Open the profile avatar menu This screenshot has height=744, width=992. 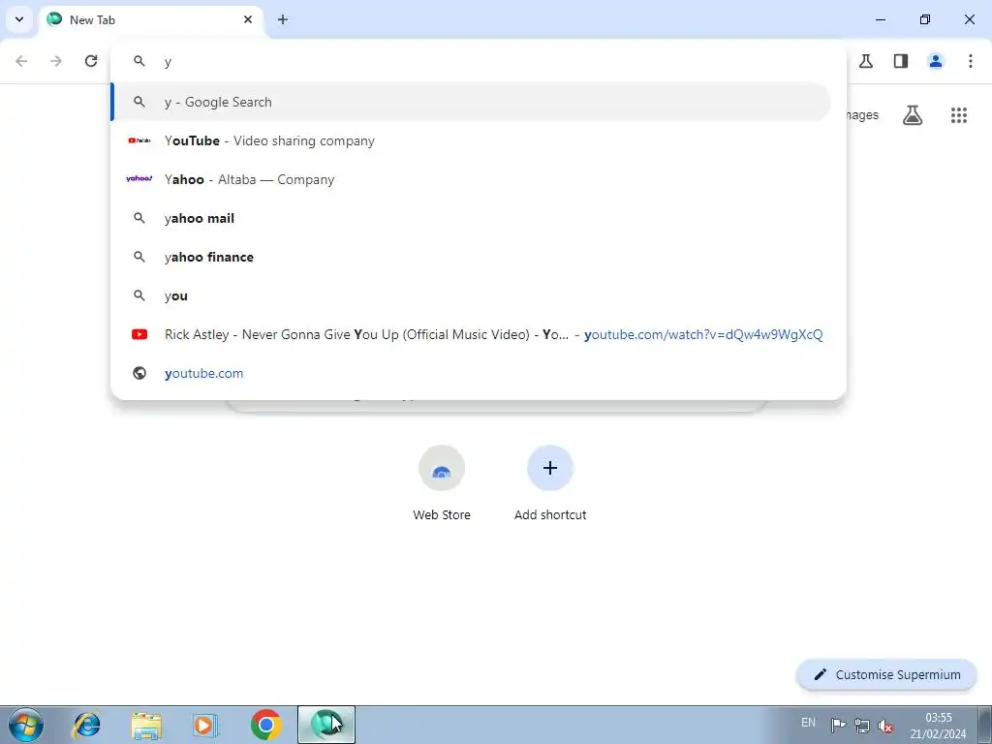tap(936, 61)
